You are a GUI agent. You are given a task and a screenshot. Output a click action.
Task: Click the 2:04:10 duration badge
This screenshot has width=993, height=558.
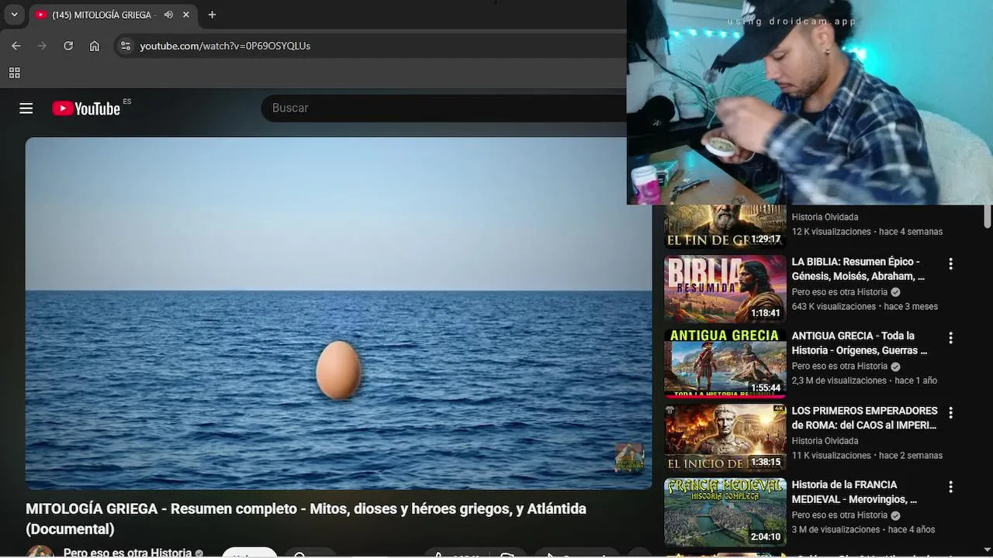point(766,537)
